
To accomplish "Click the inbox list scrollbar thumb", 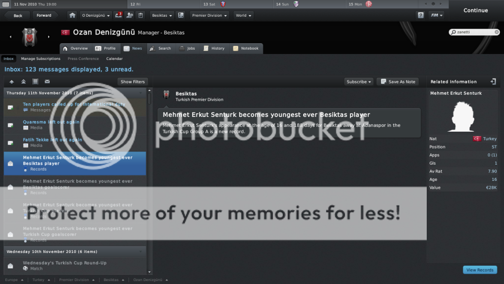I will pos(150,99).
